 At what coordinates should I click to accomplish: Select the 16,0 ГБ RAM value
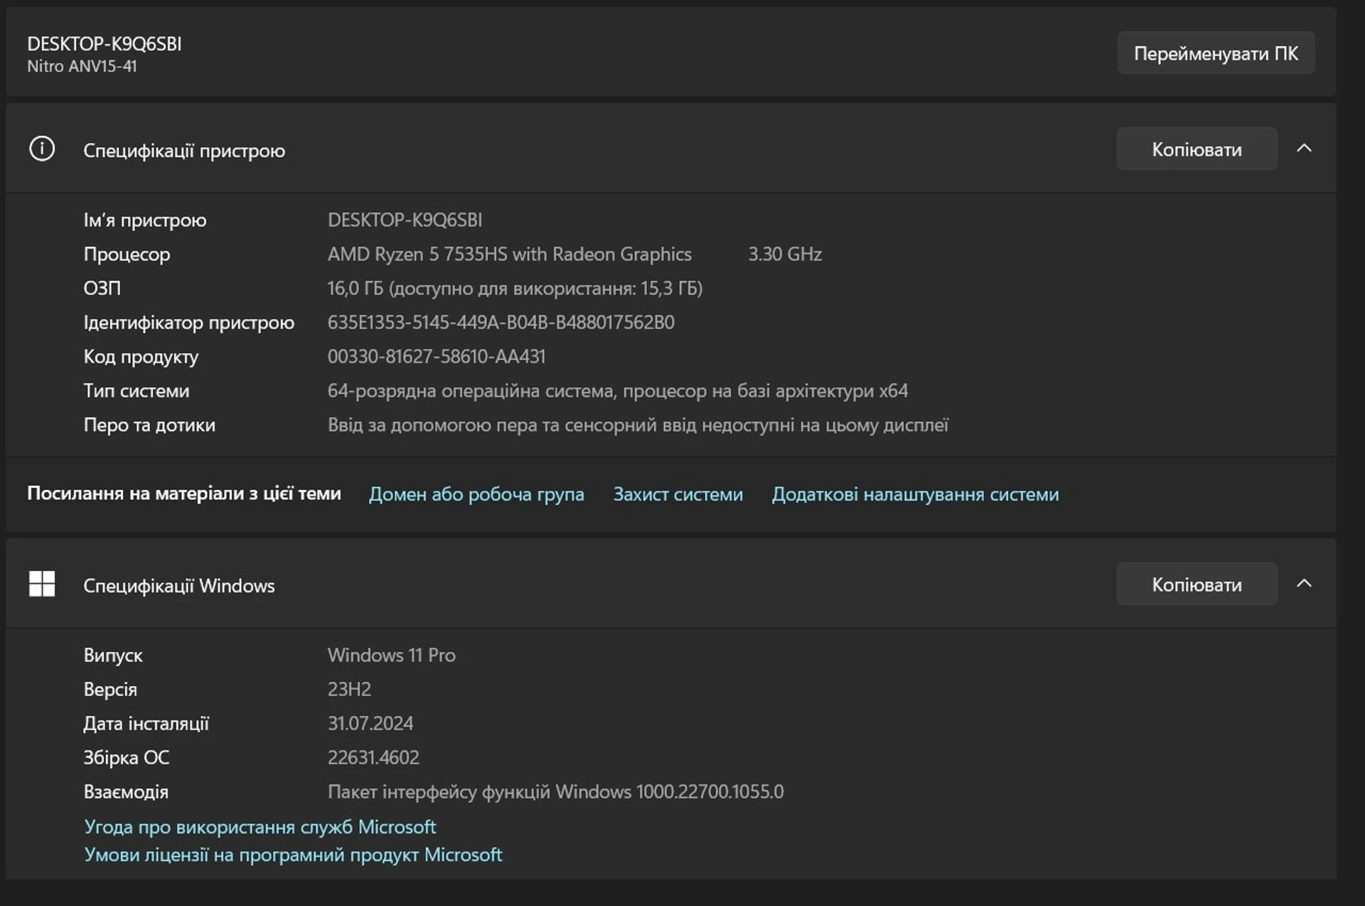[515, 289]
